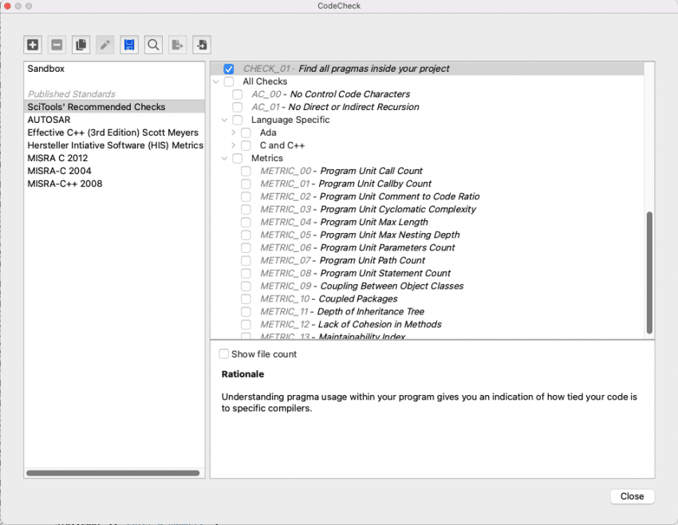Click the Close button
678x525 pixels.
(x=632, y=496)
